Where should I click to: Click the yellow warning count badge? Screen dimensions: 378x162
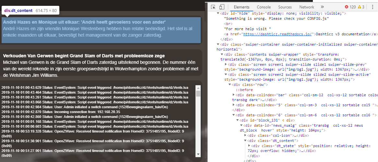(361, 7)
